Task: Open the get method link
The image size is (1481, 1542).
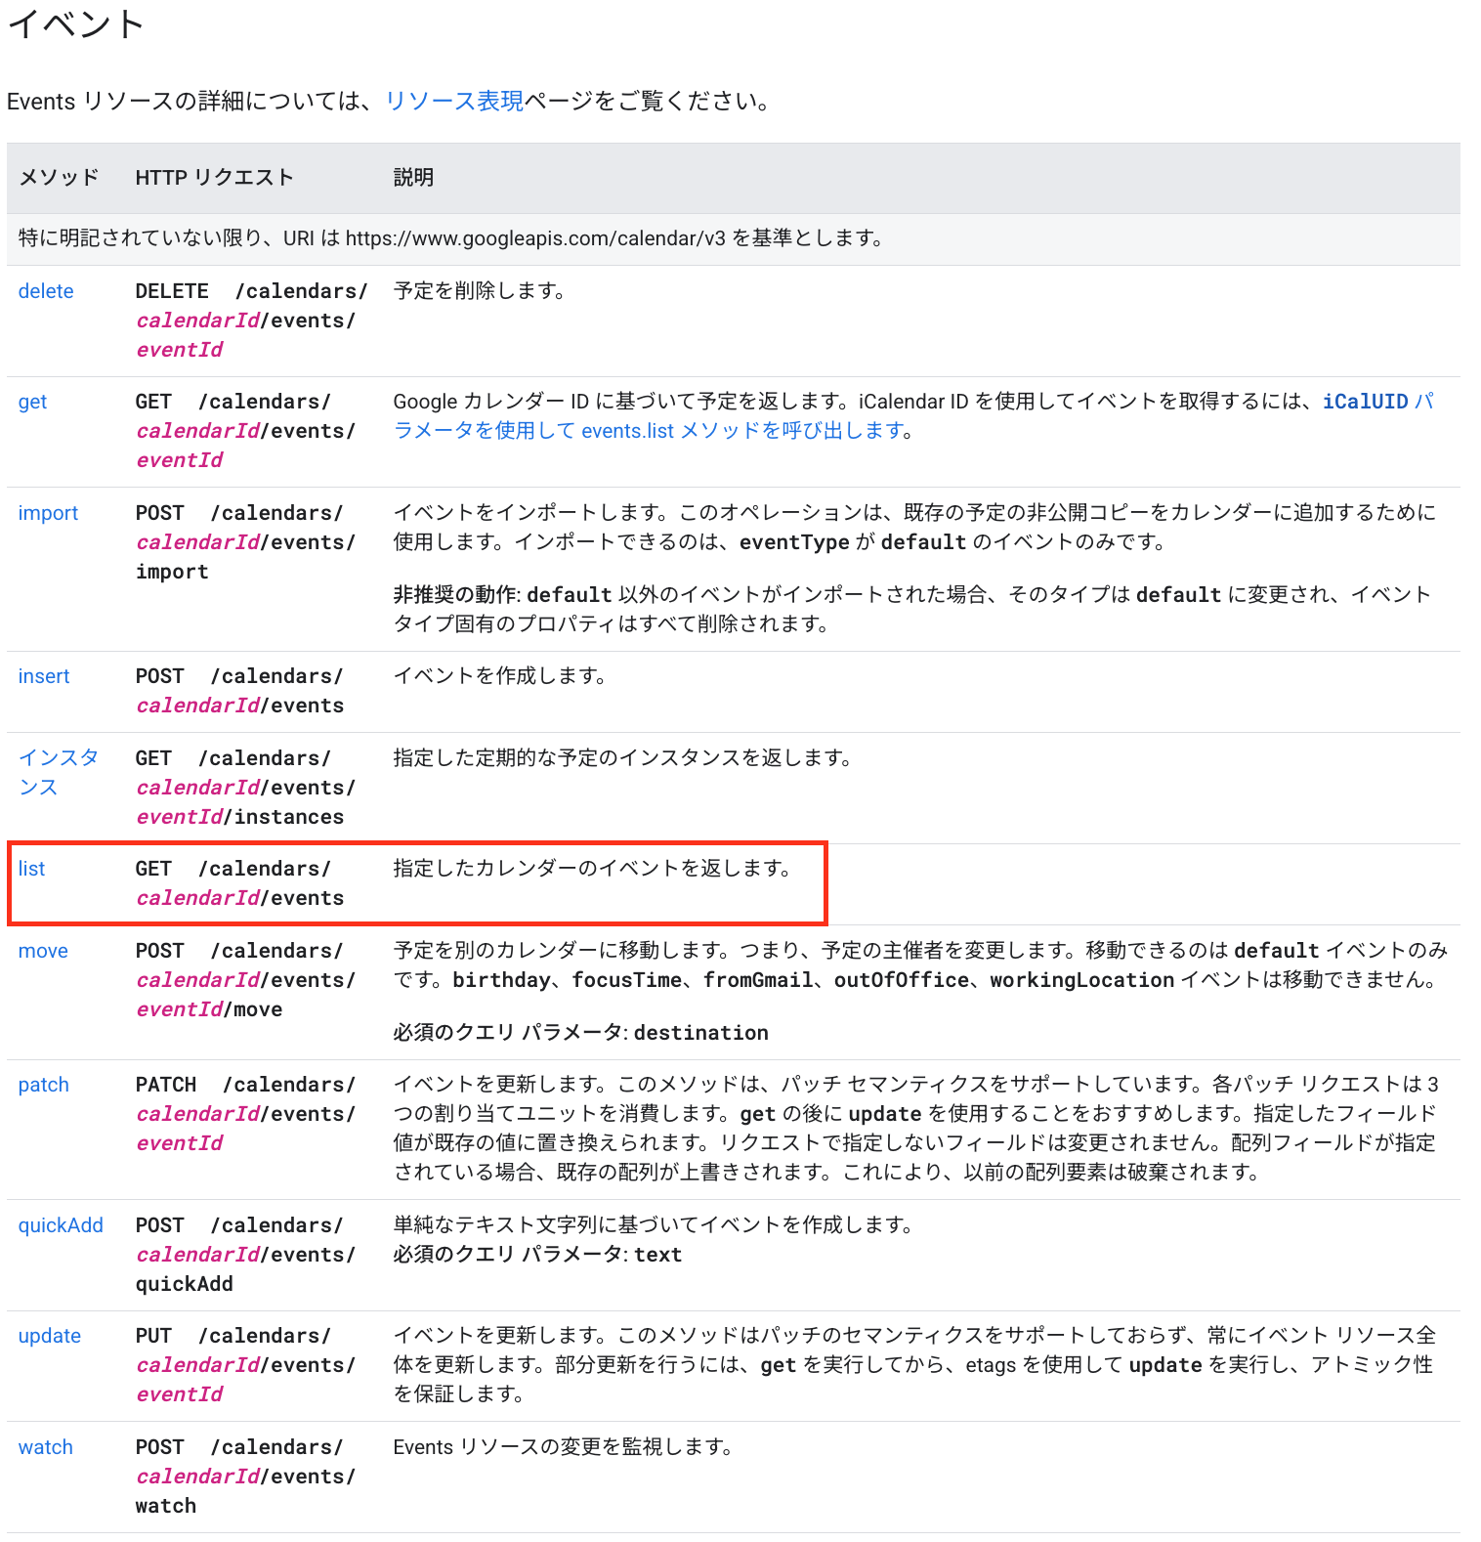Action: [32, 402]
